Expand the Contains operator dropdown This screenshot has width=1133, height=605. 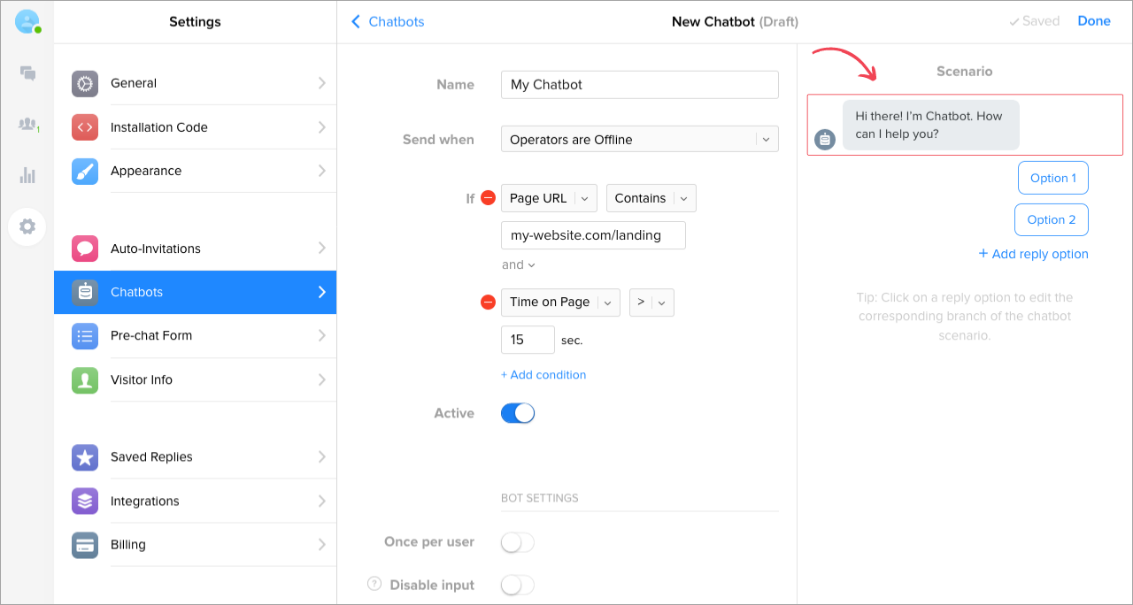point(651,198)
